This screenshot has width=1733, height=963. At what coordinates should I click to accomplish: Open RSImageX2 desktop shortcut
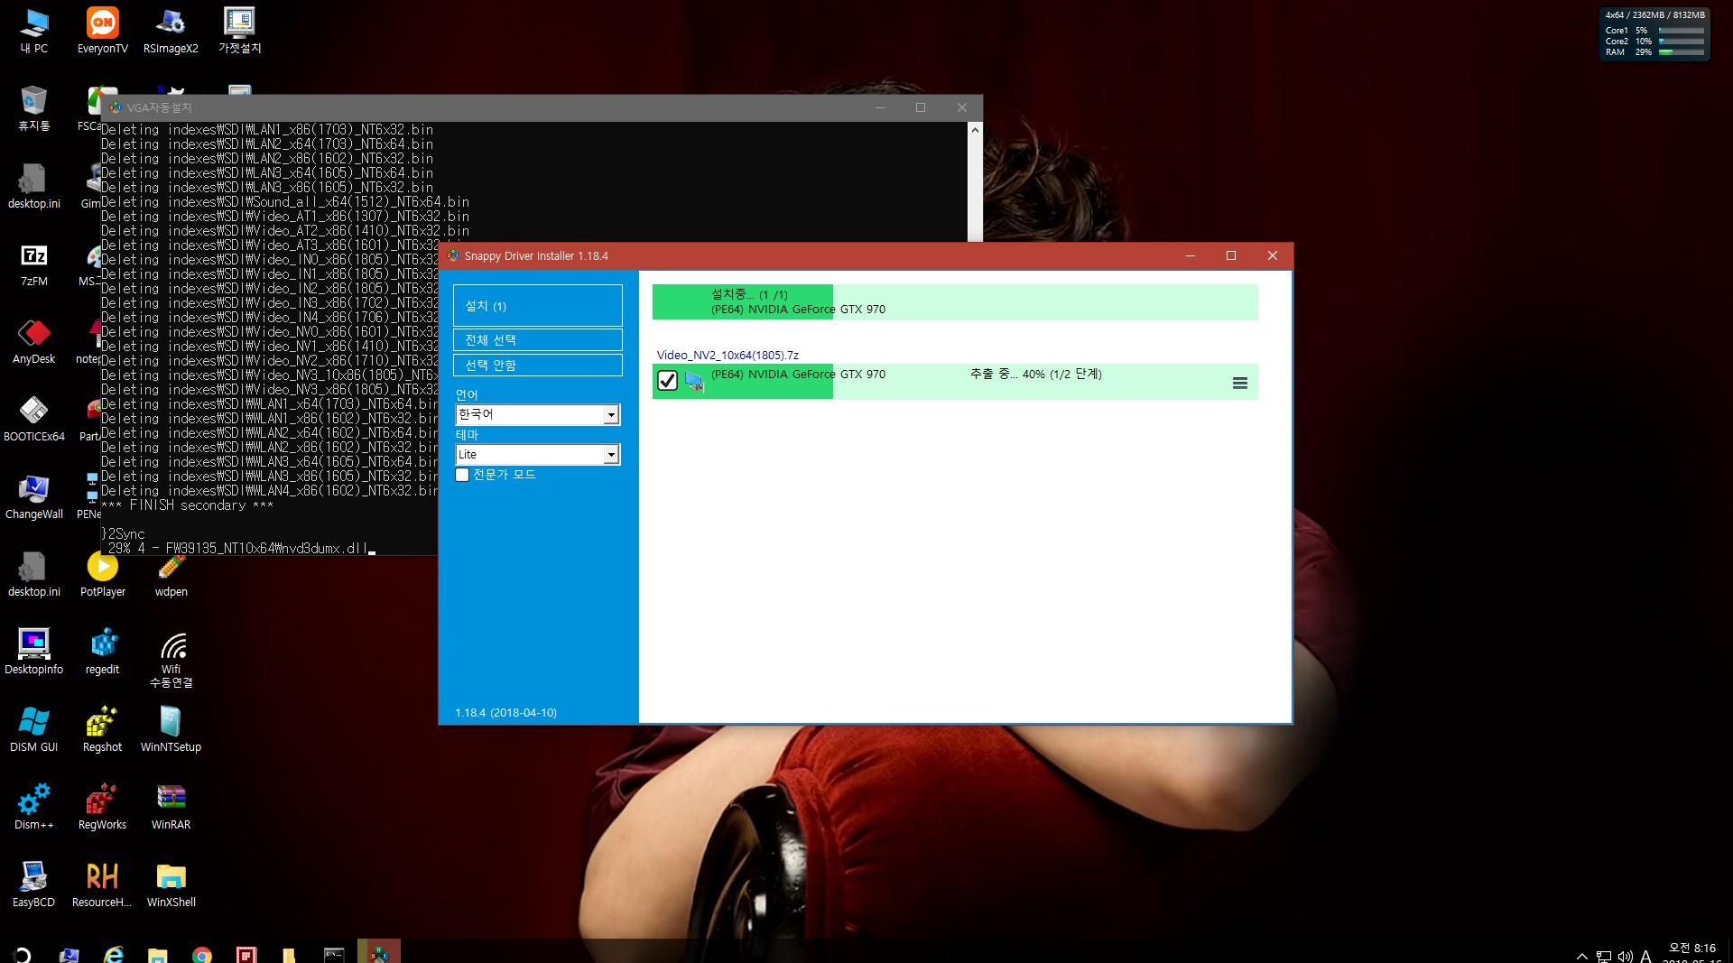pos(171,31)
